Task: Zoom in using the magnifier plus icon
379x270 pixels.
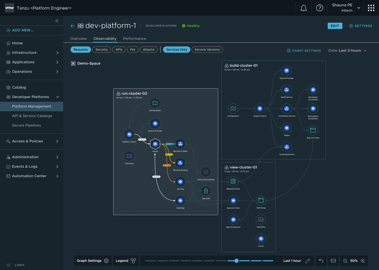Action: [363, 261]
